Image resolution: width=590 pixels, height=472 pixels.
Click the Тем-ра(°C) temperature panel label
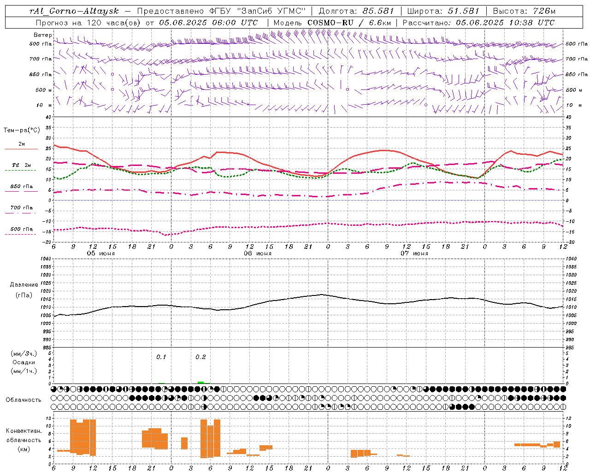[x=22, y=130]
